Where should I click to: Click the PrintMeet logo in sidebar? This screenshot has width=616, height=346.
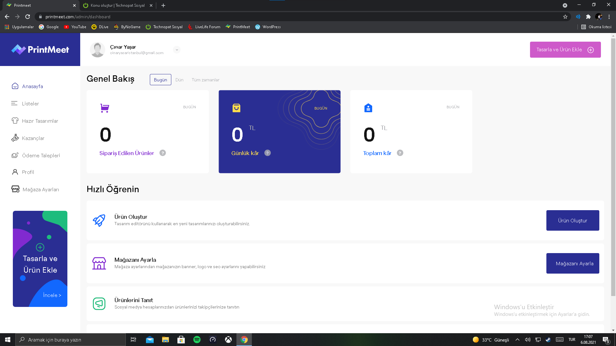tap(40, 50)
